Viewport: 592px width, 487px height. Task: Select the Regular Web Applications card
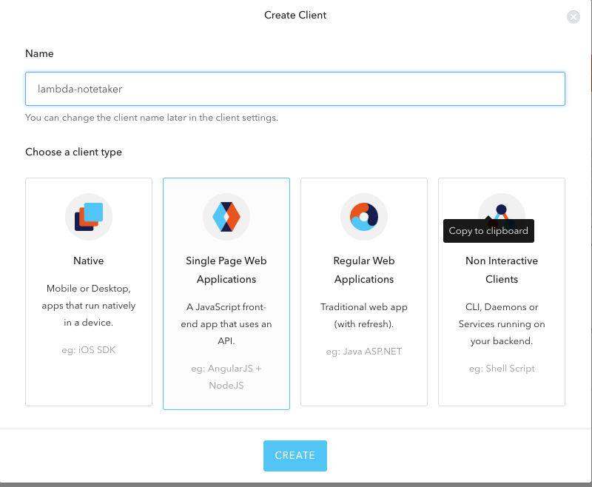tap(364, 292)
